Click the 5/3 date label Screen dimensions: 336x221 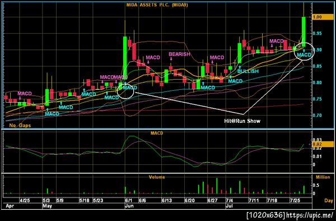pyautogui.click(x=46, y=201)
